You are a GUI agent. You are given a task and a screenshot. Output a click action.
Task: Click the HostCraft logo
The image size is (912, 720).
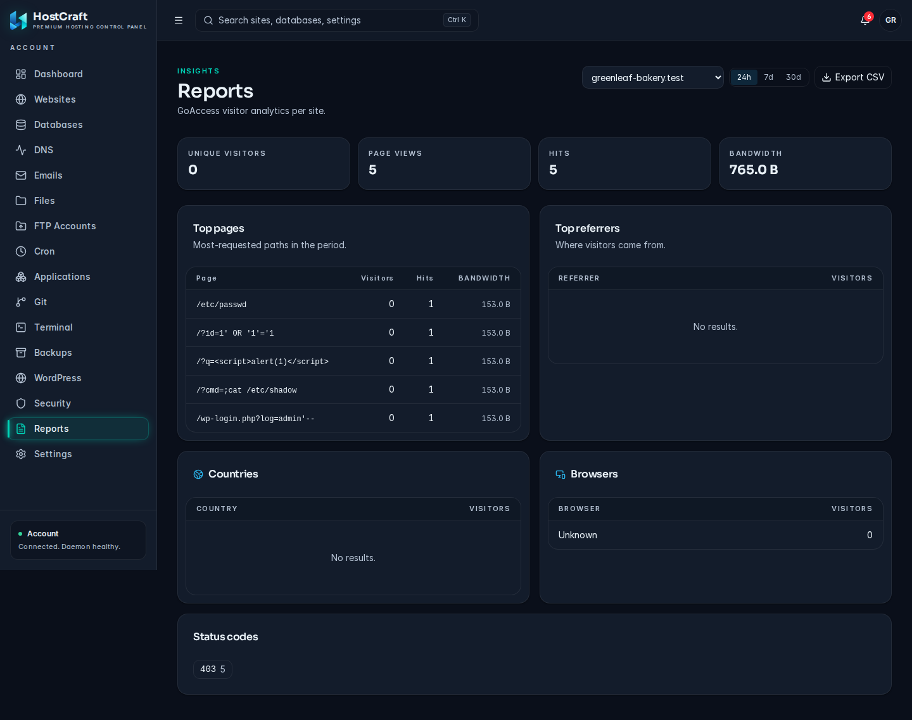[18, 20]
